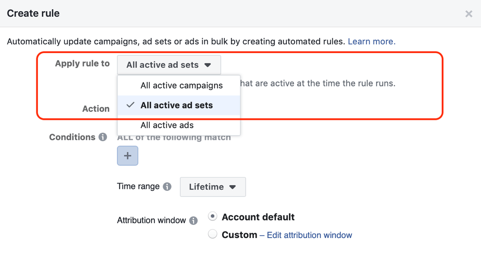
Task: View the Attribution window info icon
Action: [x=194, y=220]
